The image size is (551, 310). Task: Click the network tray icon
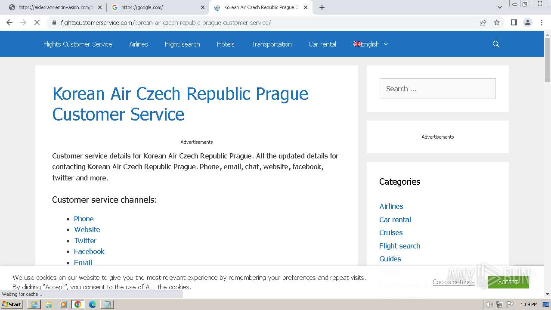500,304
